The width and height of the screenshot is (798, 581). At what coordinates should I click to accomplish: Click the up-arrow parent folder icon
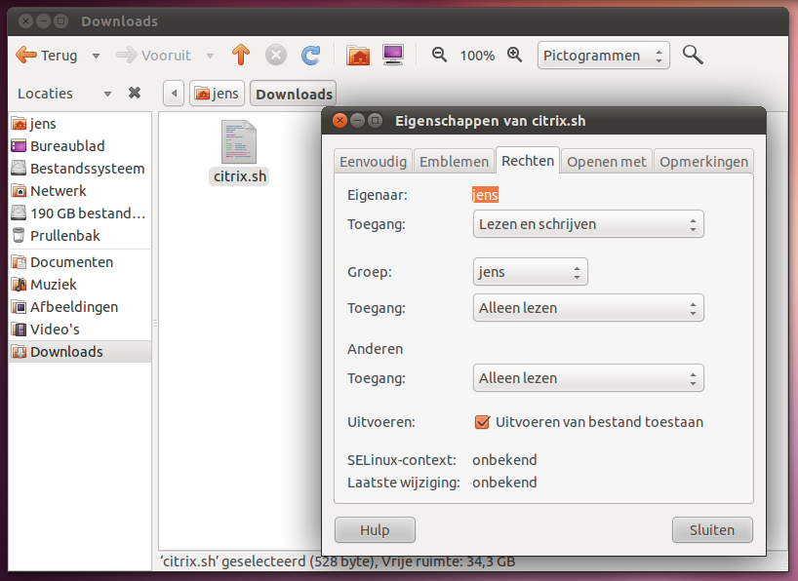(241, 56)
